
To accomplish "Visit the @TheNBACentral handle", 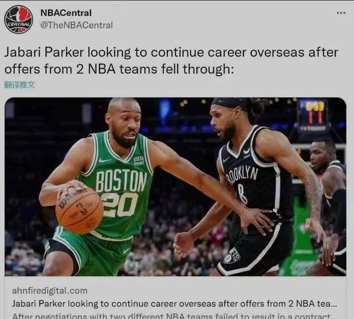I will (x=76, y=25).
